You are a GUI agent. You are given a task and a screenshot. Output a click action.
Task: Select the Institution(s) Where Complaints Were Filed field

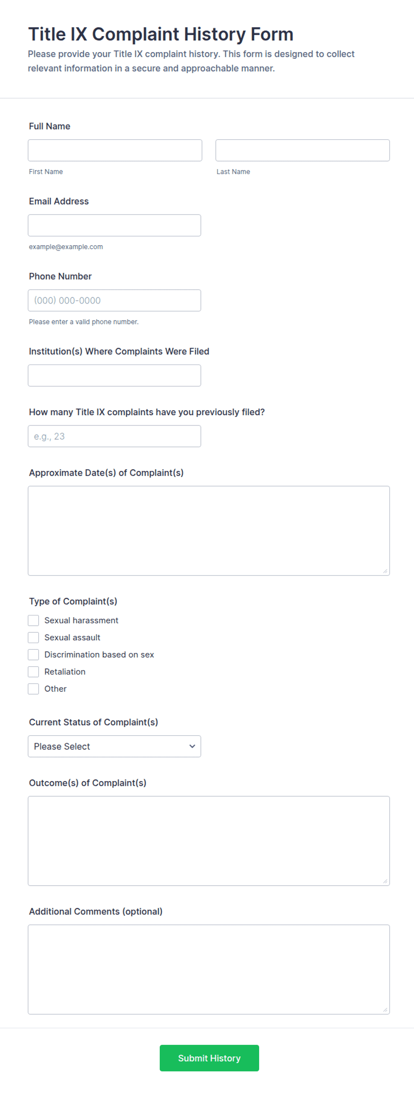pos(114,376)
